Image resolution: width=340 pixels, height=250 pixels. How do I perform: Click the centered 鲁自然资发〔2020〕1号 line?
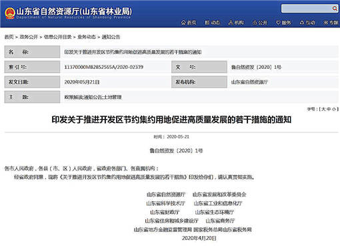pos(176,151)
